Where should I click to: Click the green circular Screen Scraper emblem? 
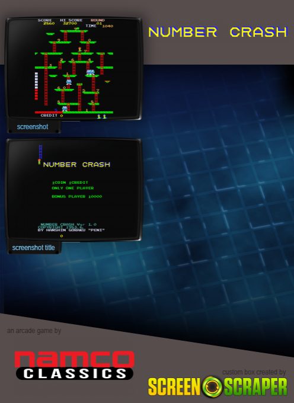(212, 386)
